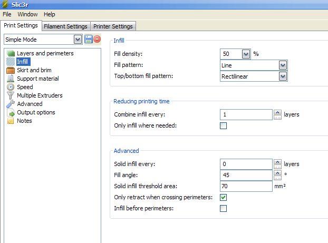Click the striped Infill icon

click(x=11, y=62)
